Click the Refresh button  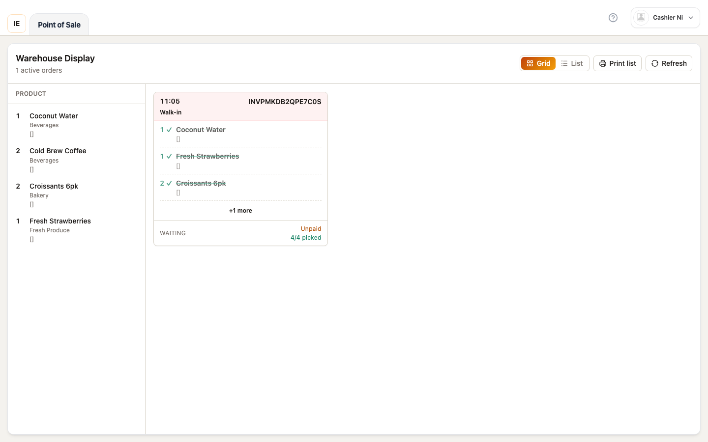tap(669, 63)
